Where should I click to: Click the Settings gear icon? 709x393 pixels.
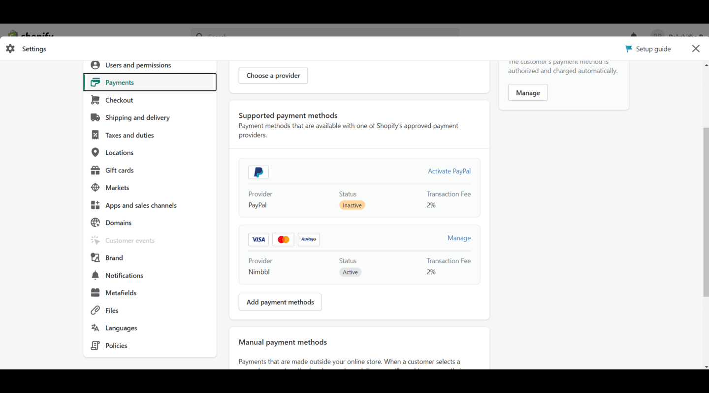click(x=10, y=49)
